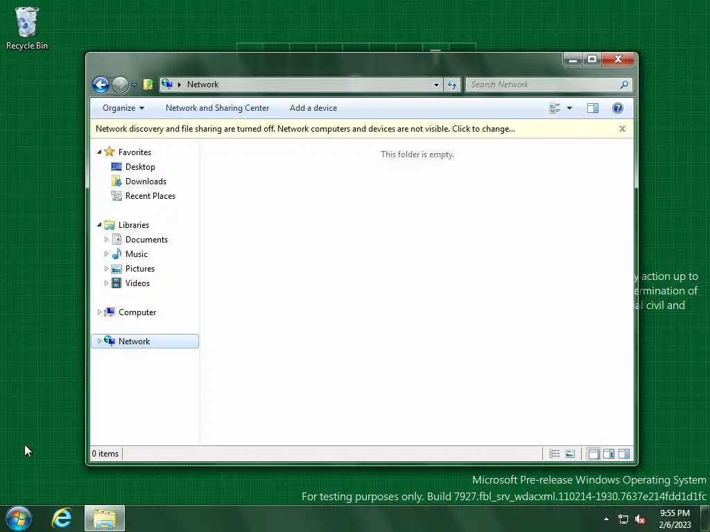This screenshot has height=532, width=710.
Task: Expand the Videos library
Action: (106, 283)
